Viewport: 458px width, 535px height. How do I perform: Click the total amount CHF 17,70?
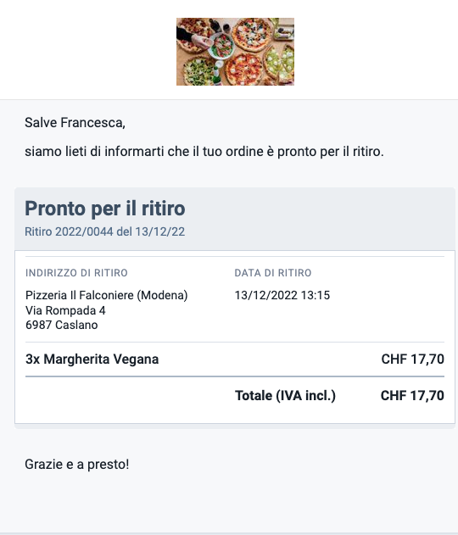[412, 395]
